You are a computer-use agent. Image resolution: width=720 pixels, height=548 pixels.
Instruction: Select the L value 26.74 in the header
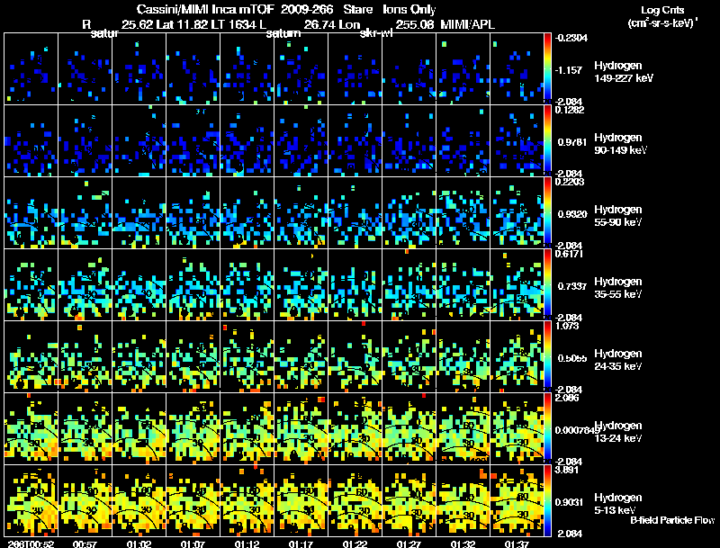[321, 24]
